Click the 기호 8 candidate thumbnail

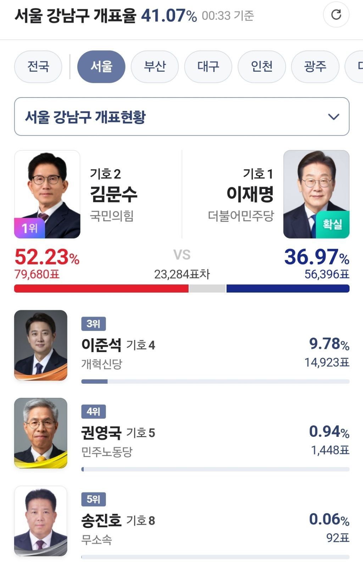41,521
